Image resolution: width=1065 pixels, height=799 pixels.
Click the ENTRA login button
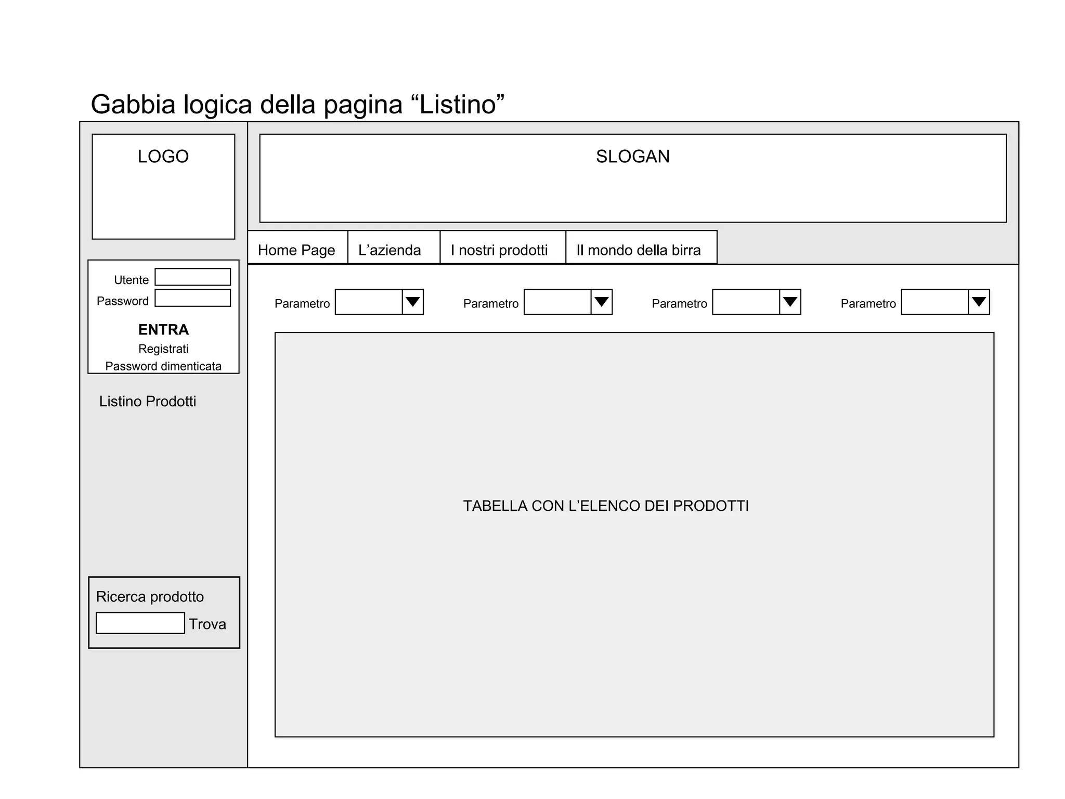tap(163, 330)
